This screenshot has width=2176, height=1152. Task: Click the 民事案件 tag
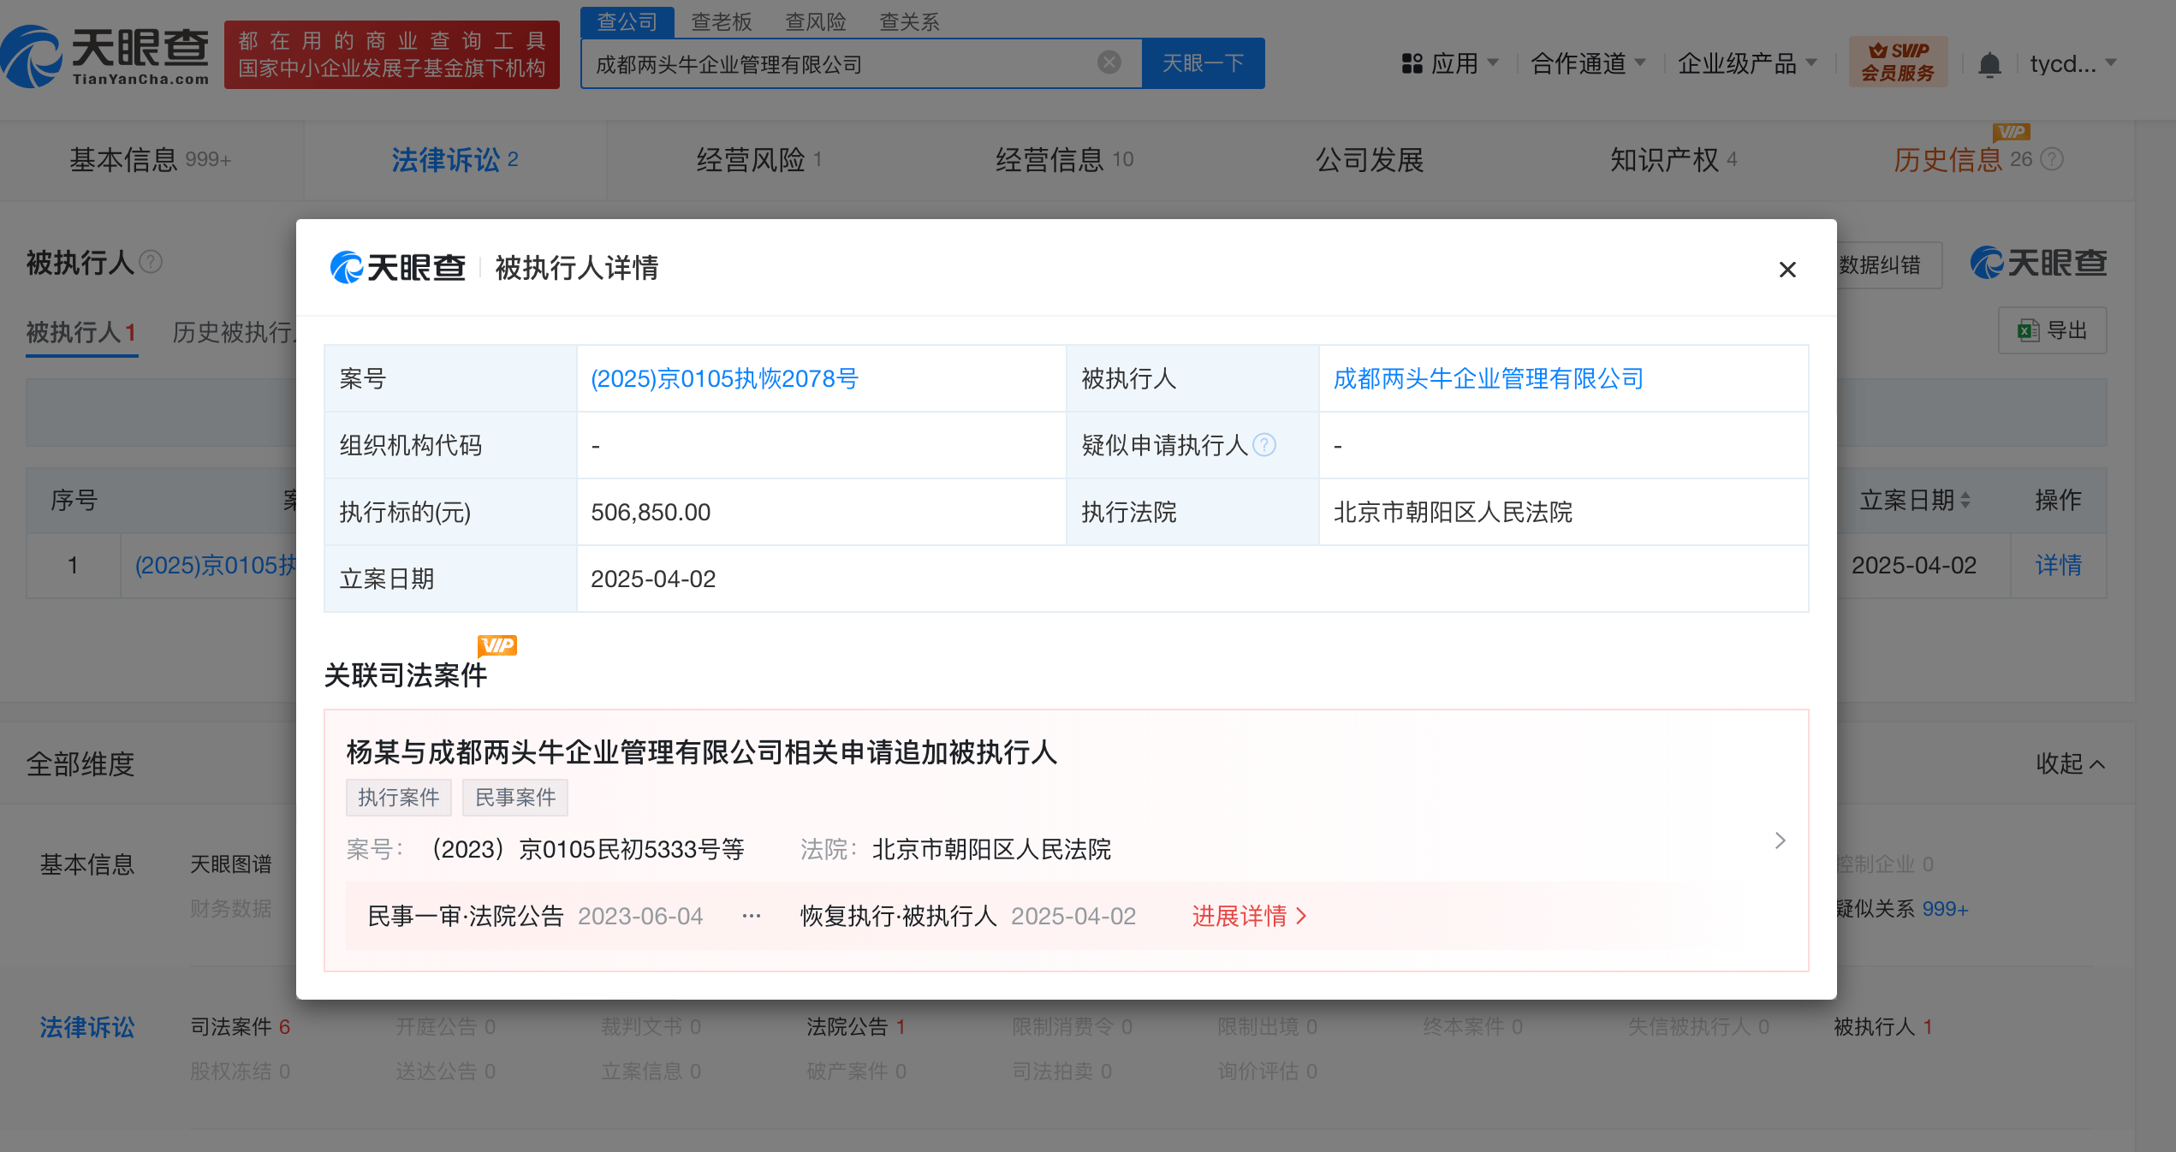[515, 797]
